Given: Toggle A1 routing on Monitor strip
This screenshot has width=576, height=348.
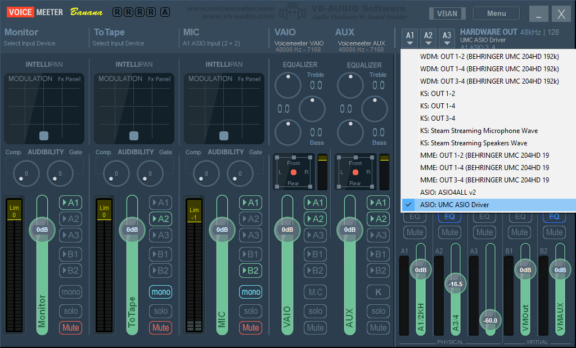Looking at the screenshot, I should click(x=70, y=203).
